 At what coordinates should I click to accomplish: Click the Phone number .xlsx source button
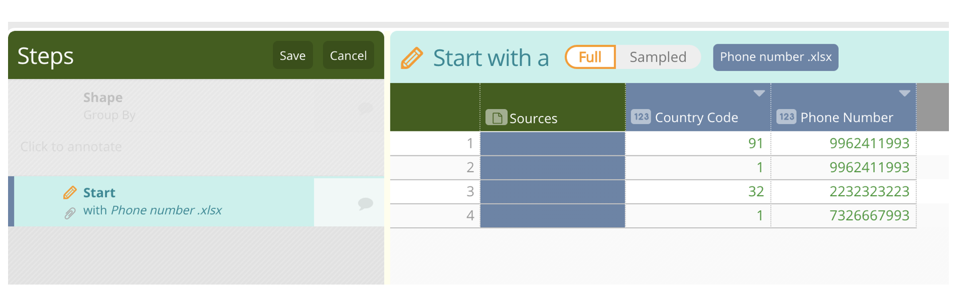(775, 57)
